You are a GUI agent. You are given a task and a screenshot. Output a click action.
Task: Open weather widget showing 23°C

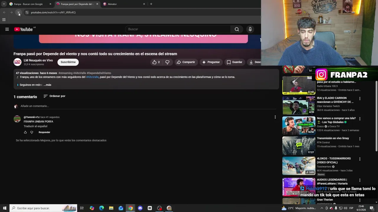pos(299,208)
